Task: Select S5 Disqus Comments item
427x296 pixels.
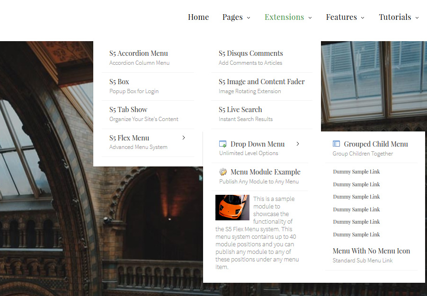Action: tap(251, 53)
